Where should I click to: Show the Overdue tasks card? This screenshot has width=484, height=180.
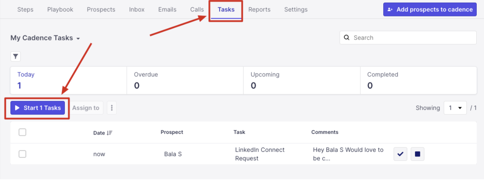pyautogui.click(x=185, y=80)
